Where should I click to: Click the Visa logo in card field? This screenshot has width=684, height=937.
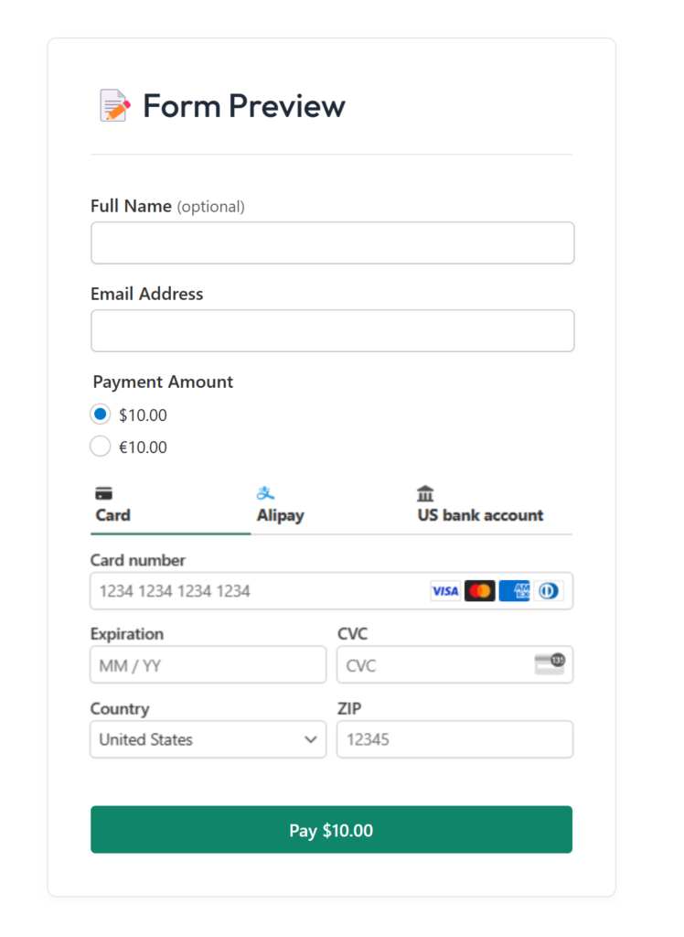445,591
